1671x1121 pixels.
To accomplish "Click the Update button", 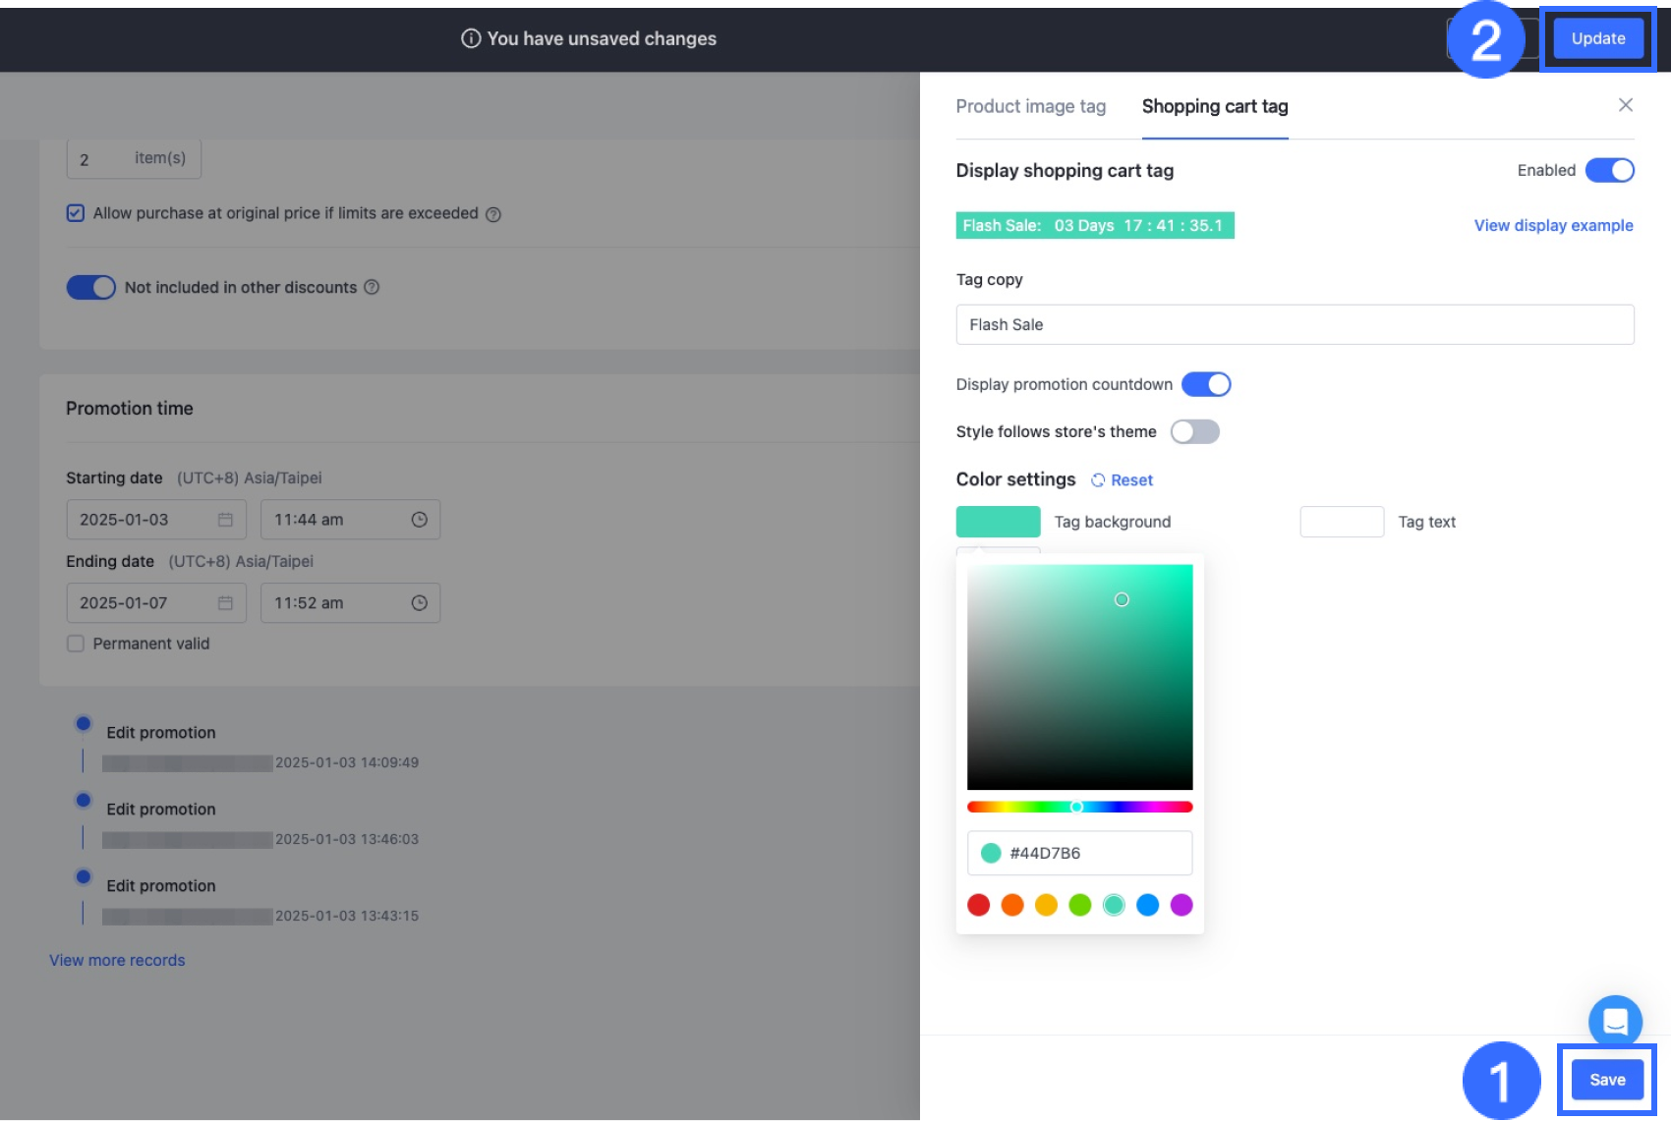I will [1598, 38].
